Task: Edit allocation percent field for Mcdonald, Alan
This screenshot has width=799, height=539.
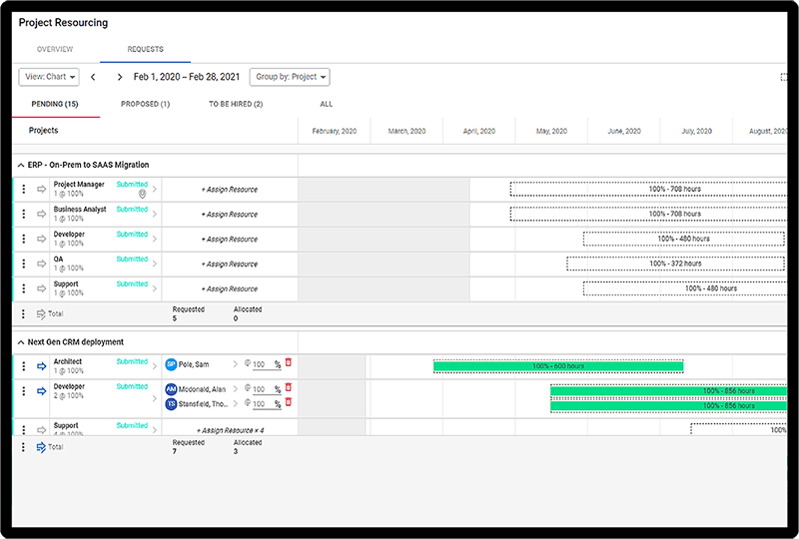Action: [x=267, y=389]
